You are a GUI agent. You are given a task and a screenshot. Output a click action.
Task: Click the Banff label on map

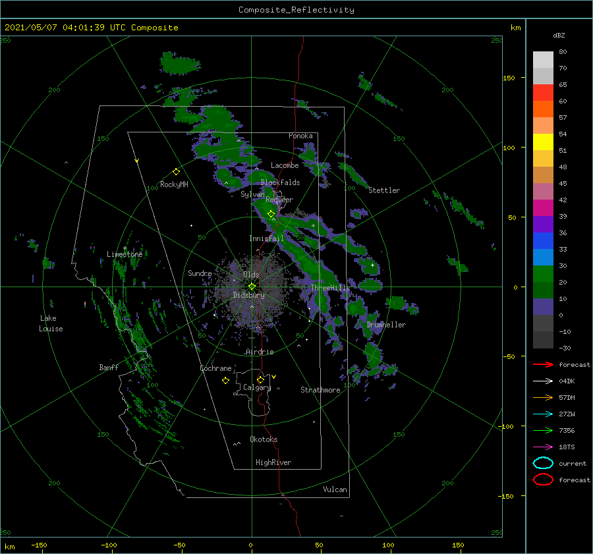click(x=109, y=368)
